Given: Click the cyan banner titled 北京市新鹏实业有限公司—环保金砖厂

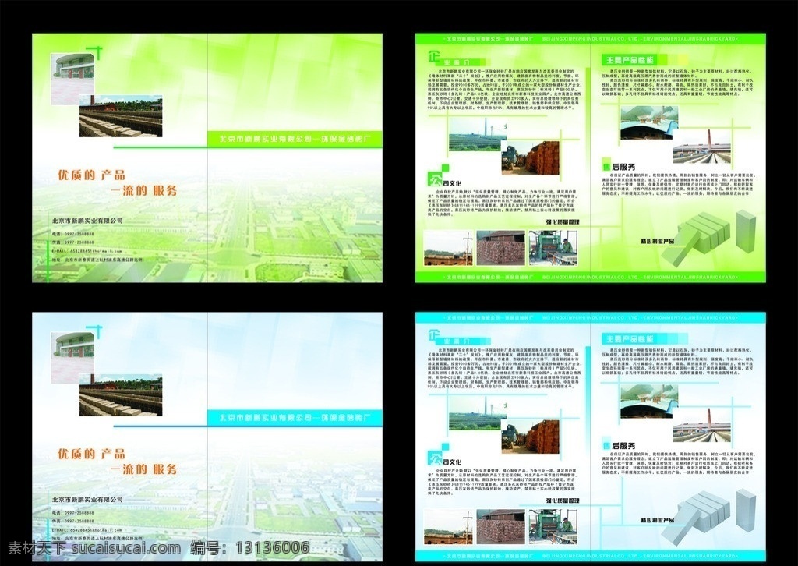Looking at the screenshot, I should pyautogui.click(x=295, y=418).
